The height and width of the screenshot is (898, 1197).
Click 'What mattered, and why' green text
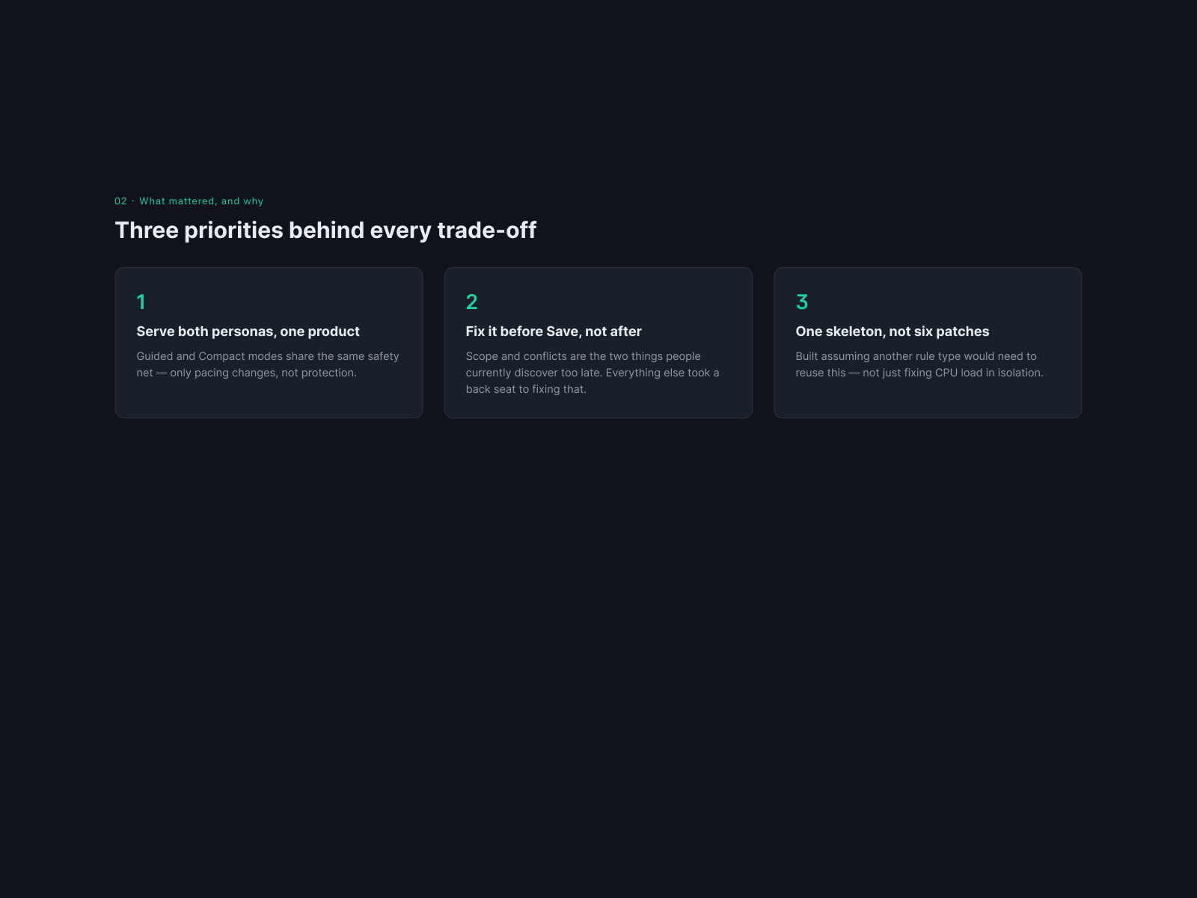coord(201,201)
